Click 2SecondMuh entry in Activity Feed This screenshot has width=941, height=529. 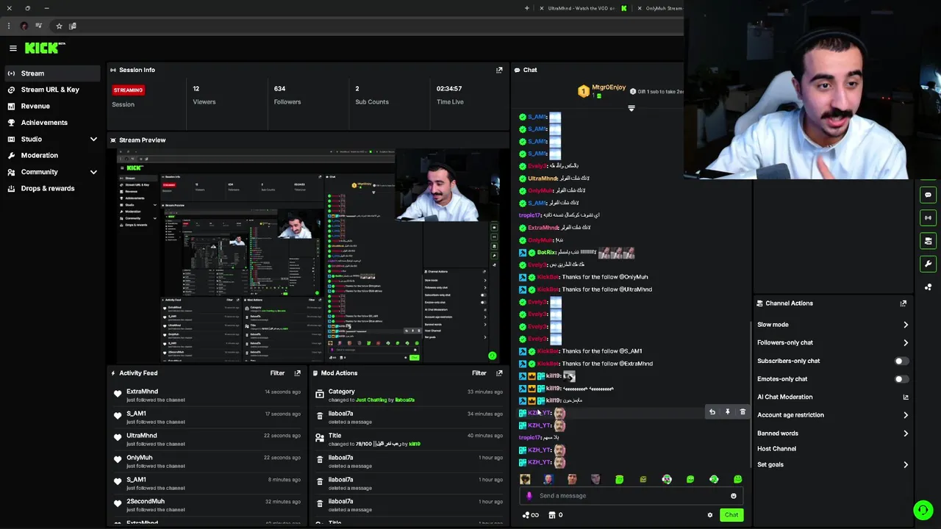[x=207, y=505]
